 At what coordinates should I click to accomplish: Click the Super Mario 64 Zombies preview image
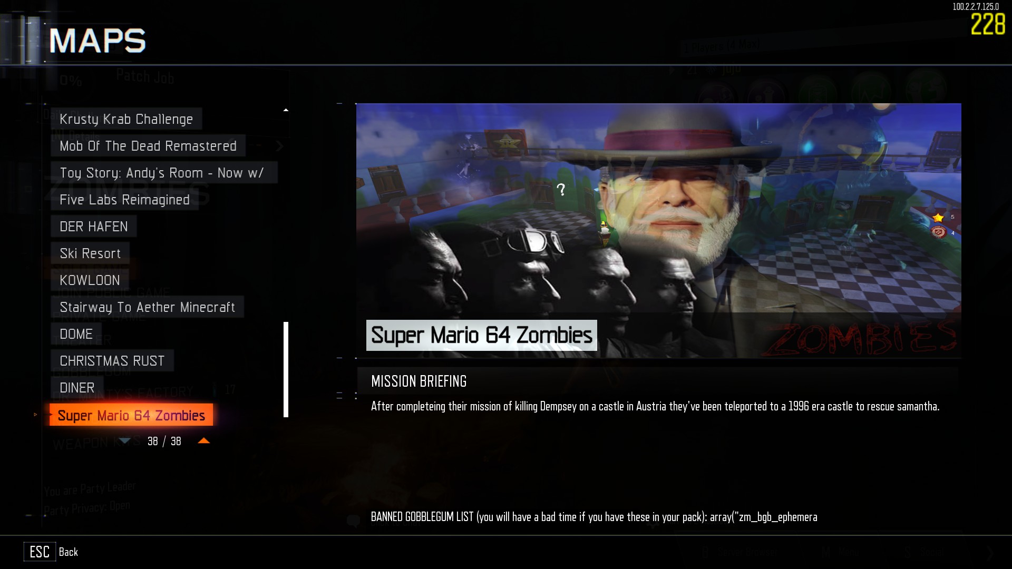(x=658, y=231)
